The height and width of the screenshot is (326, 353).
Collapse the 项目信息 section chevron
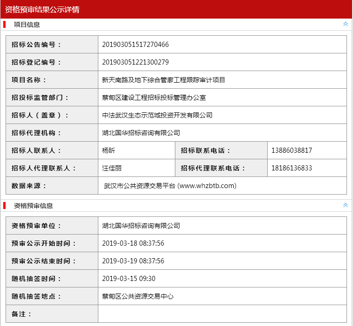(x=345, y=24)
